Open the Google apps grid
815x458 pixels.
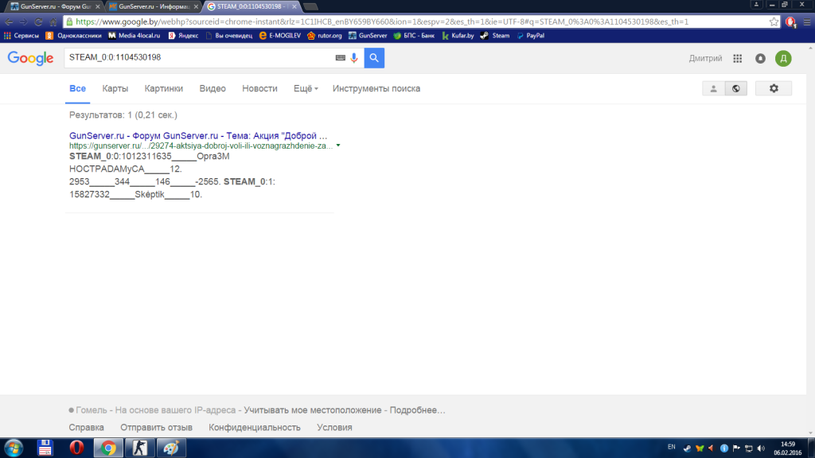tap(738, 58)
